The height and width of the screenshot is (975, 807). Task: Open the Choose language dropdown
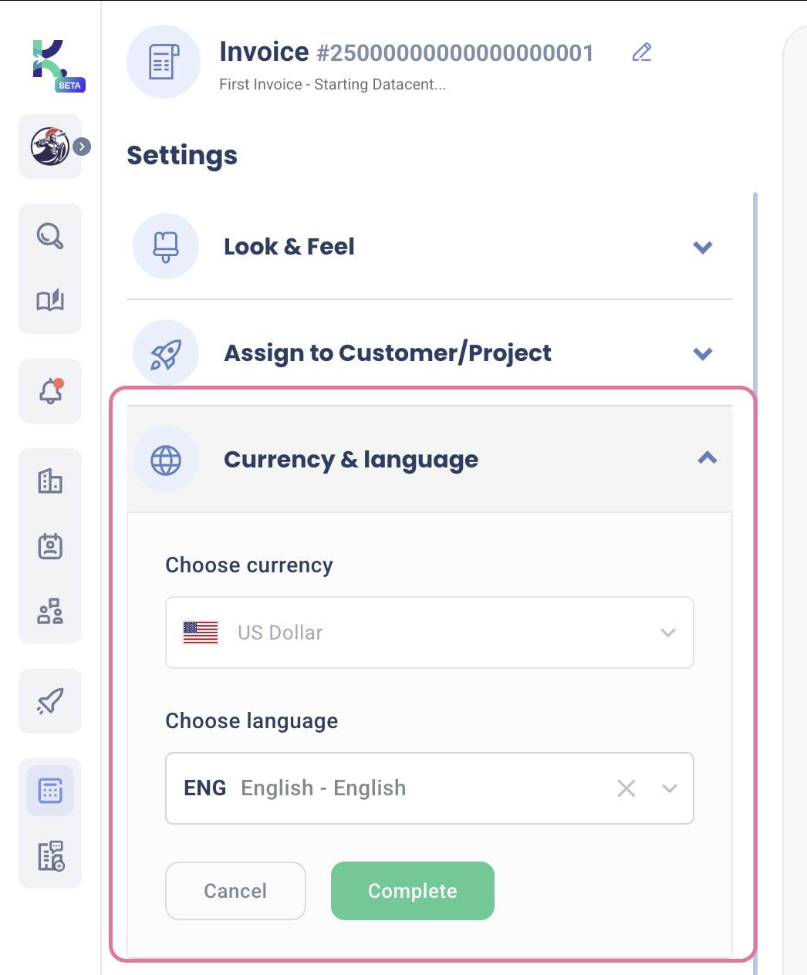point(668,788)
